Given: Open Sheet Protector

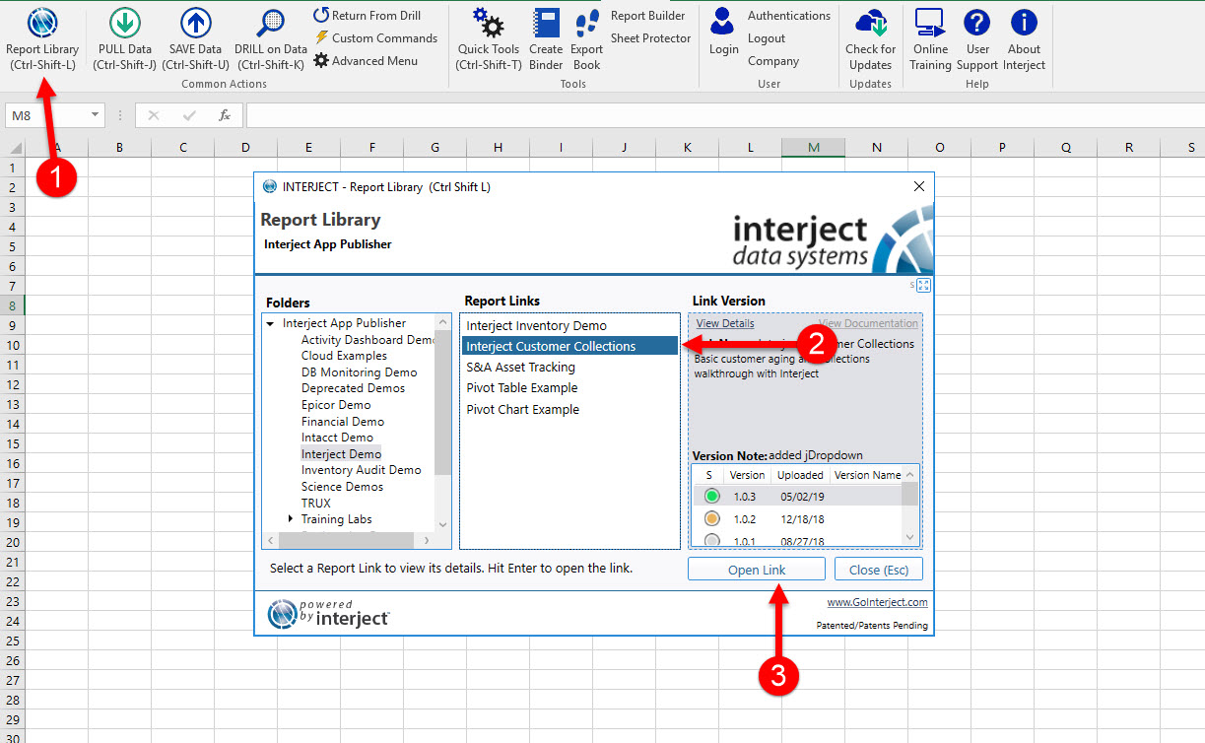Looking at the screenshot, I should 651,38.
